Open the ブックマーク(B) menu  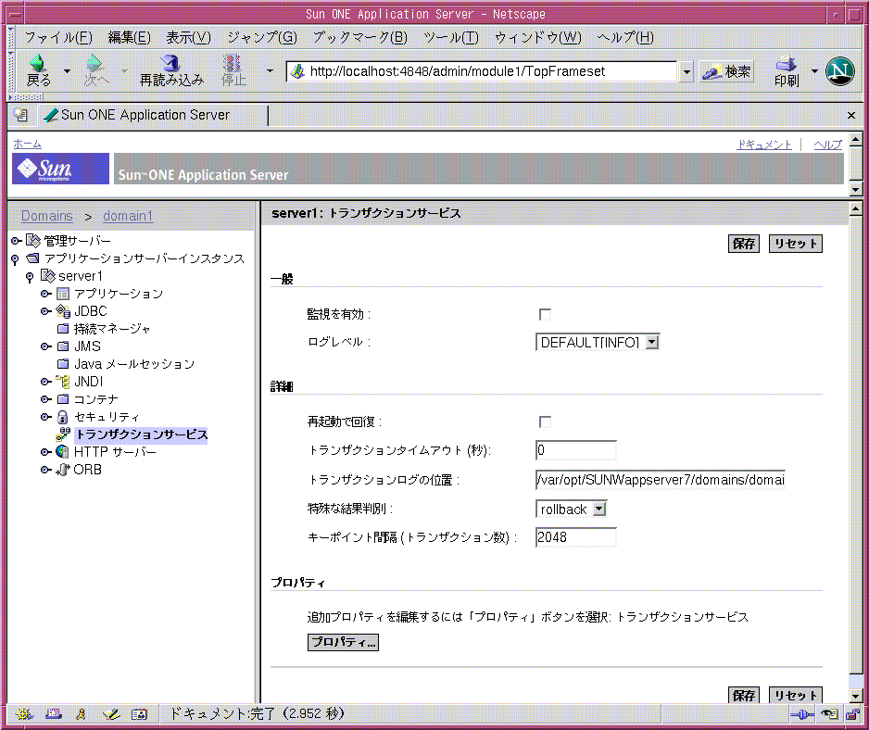[x=359, y=37]
